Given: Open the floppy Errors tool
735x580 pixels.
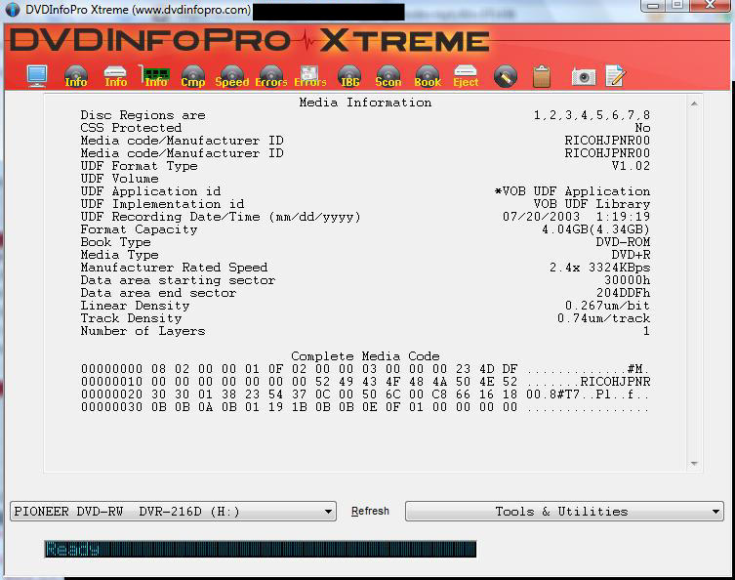Looking at the screenshot, I should click(x=309, y=76).
